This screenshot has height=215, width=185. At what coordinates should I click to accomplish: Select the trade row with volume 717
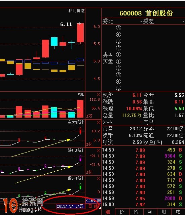pos(143,180)
